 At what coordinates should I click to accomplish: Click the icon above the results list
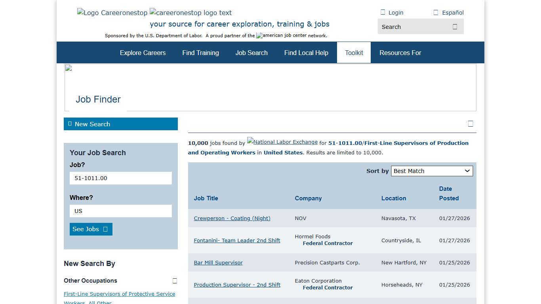[x=471, y=123]
